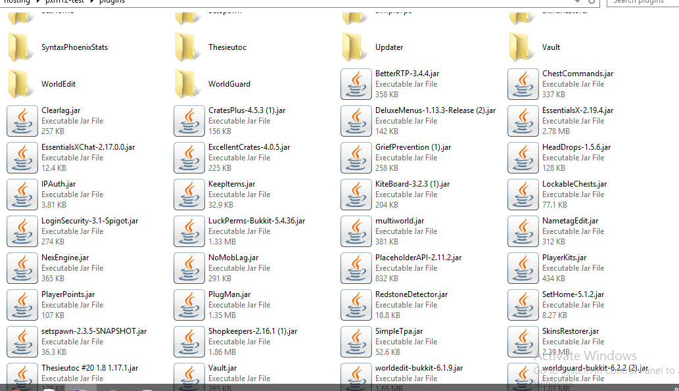Viewport: 679px width, 391px height.
Task: Click the KeepItems.jar Java icon
Action: 189,195
